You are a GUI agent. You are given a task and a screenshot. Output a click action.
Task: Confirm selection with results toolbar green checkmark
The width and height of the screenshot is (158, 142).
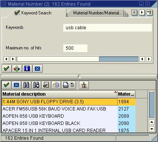(6, 85)
